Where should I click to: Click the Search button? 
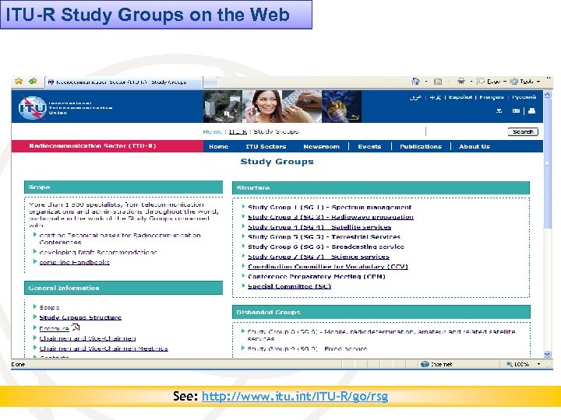click(523, 131)
